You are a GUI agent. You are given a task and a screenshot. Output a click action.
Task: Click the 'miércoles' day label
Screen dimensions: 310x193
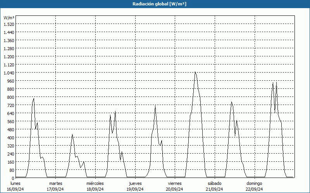click(x=95, y=183)
